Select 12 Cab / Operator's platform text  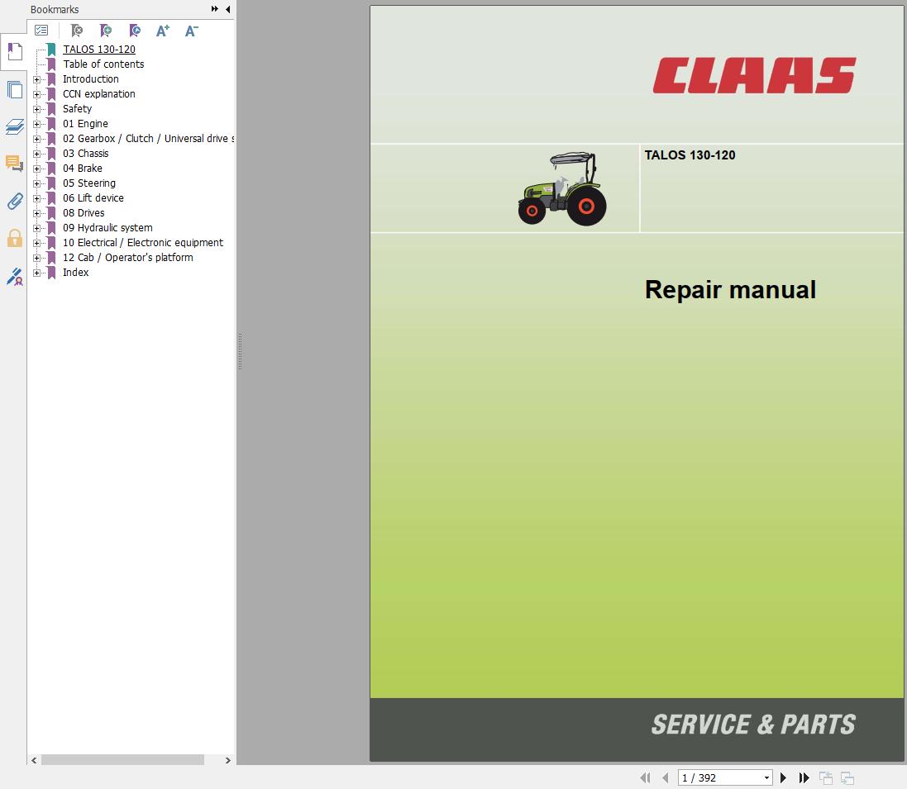[x=128, y=258]
